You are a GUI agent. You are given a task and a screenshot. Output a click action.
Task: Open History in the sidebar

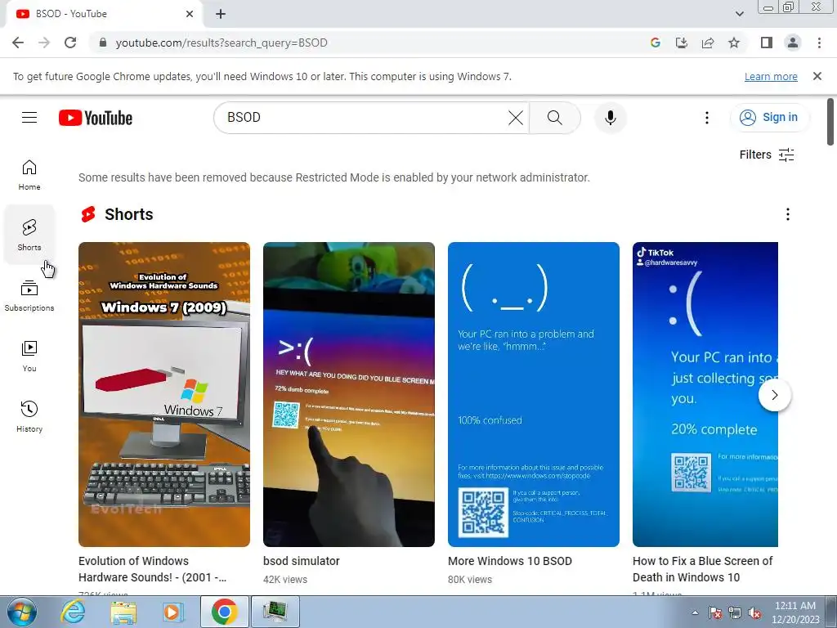tap(29, 416)
